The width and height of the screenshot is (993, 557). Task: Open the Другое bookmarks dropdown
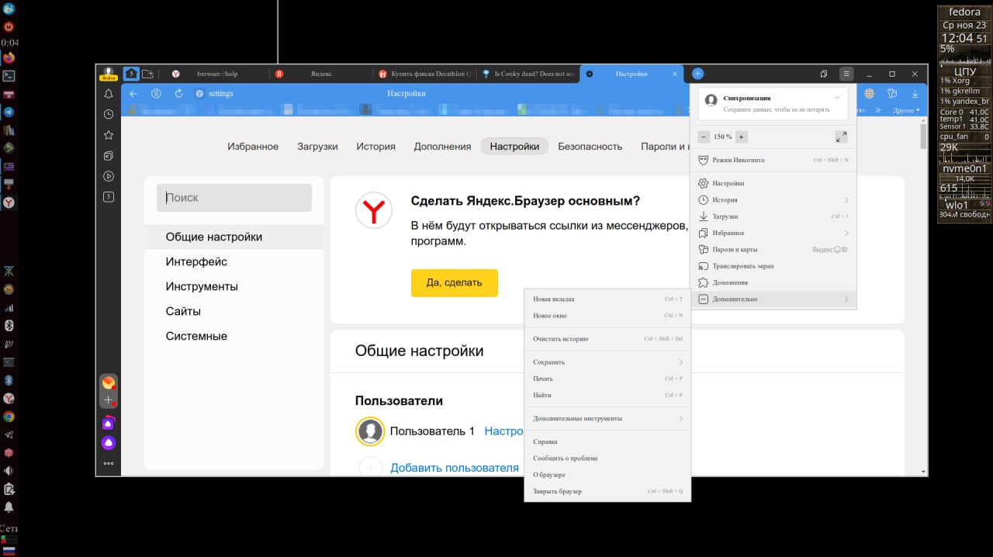[906, 110]
